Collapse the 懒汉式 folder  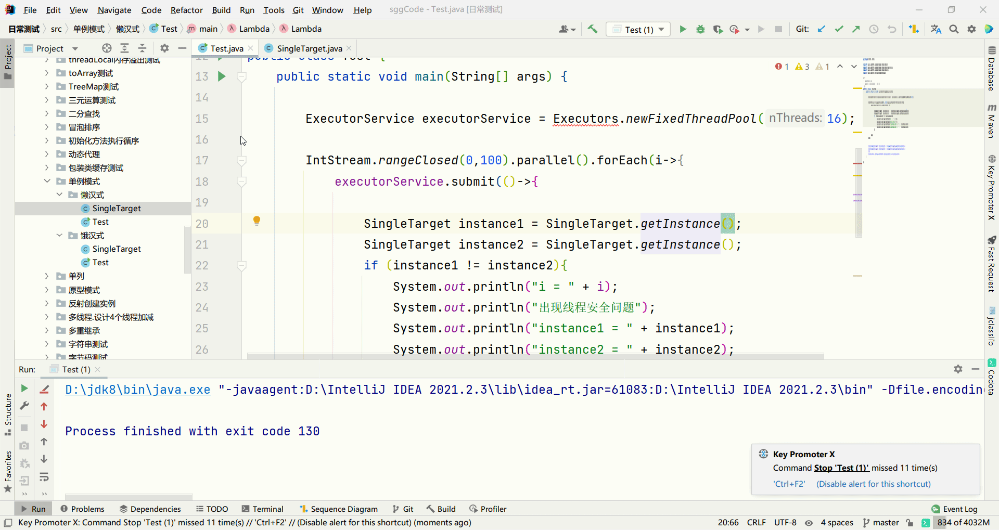coord(59,195)
